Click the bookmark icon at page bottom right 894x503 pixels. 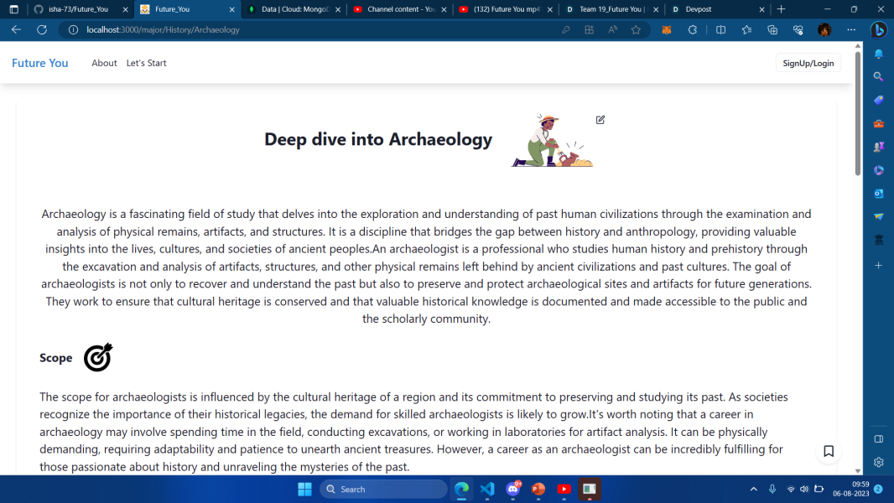click(x=829, y=451)
